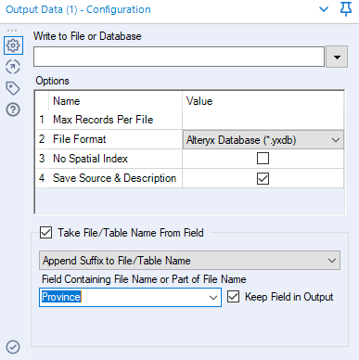Select the File Format row label
Image resolution: width=359 pixels, height=360 pixels.
[x=80, y=139]
